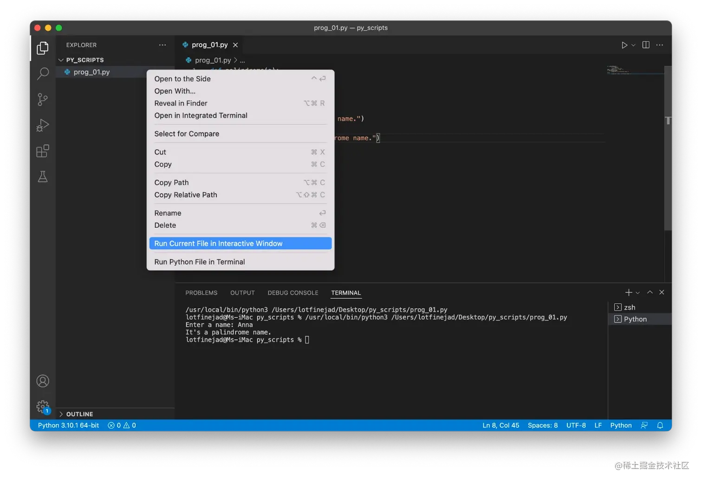Show errors and warnings count panel

(122, 425)
